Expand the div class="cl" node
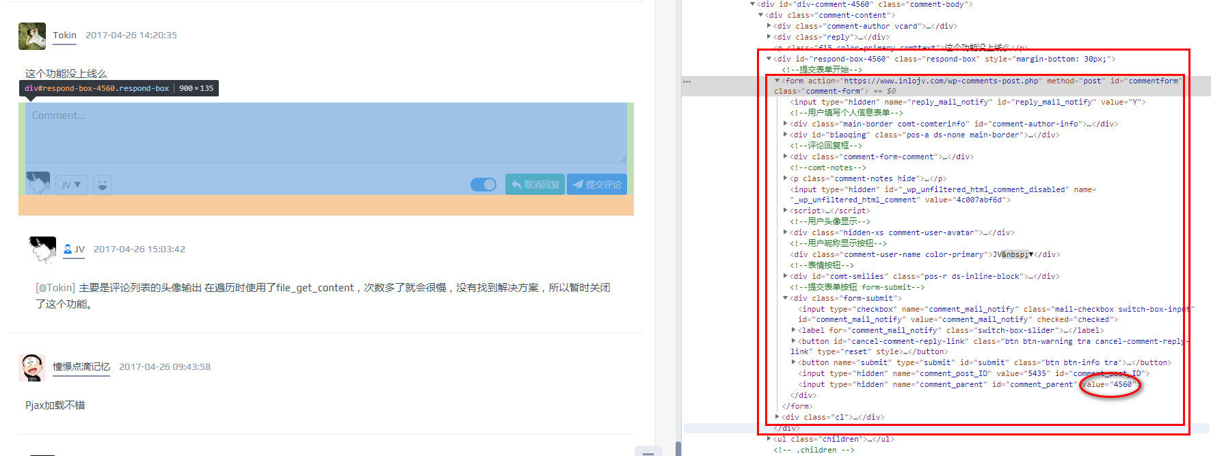This screenshot has width=1211, height=456. click(x=777, y=417)
